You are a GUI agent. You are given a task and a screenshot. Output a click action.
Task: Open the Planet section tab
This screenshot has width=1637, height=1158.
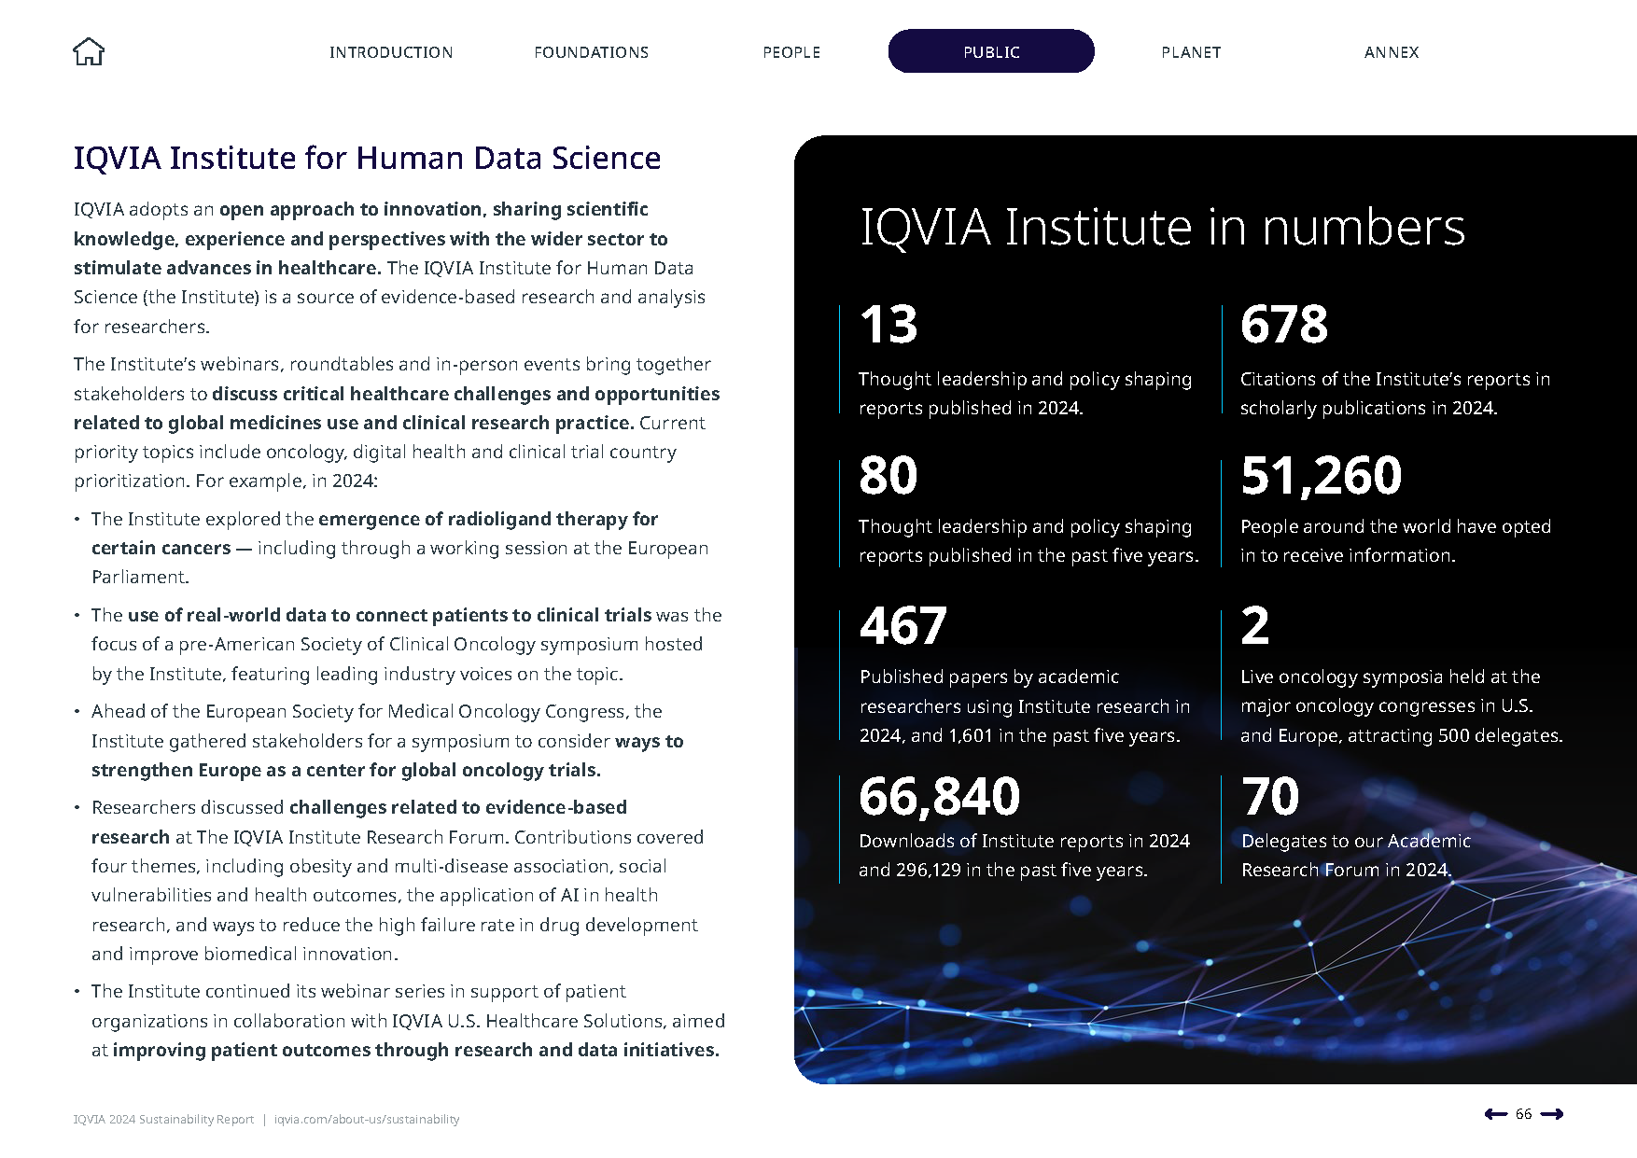tap(1191, 52)
